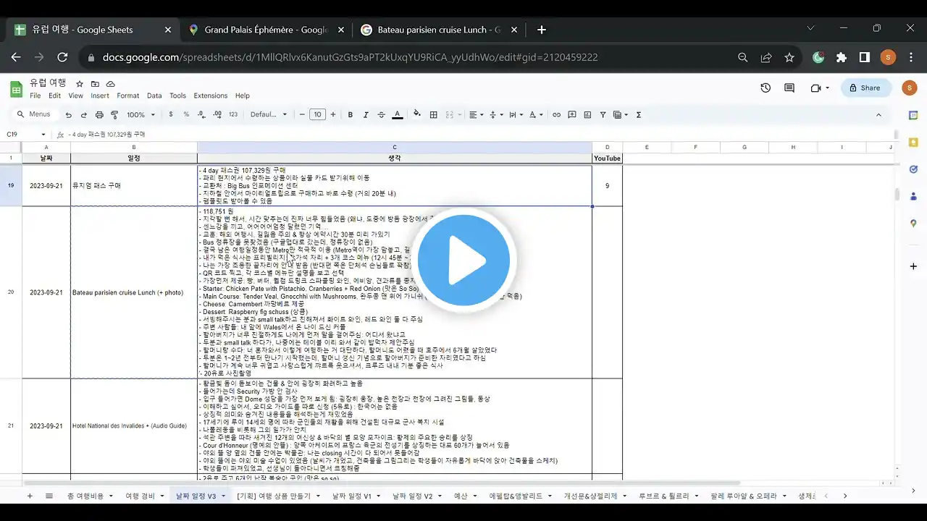Open the File menu
Screen dimensions: 927x521
(35, 96)
